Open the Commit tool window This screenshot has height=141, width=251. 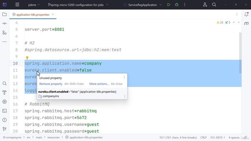4,23
